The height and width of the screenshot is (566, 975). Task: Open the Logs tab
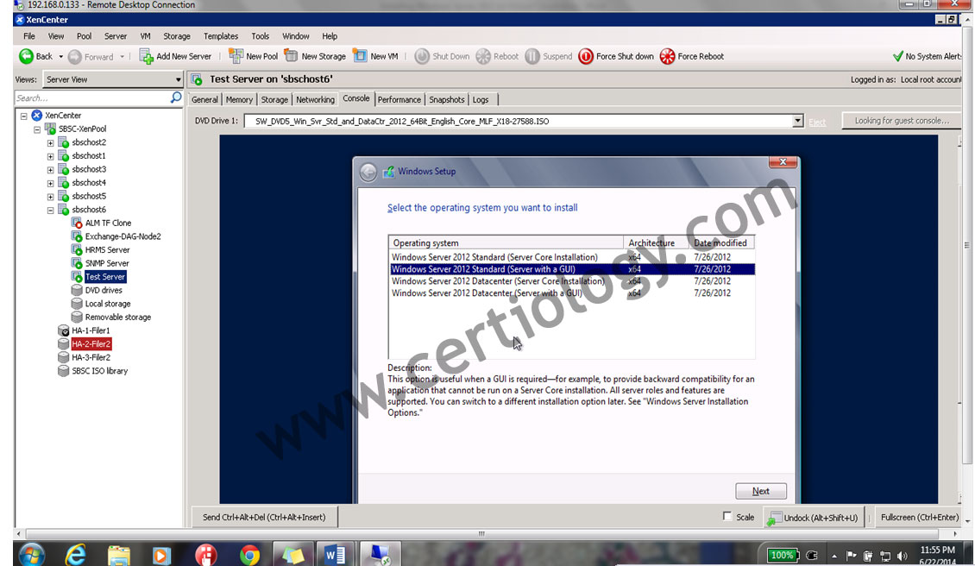pyautogui.click(x=481, y=99)
